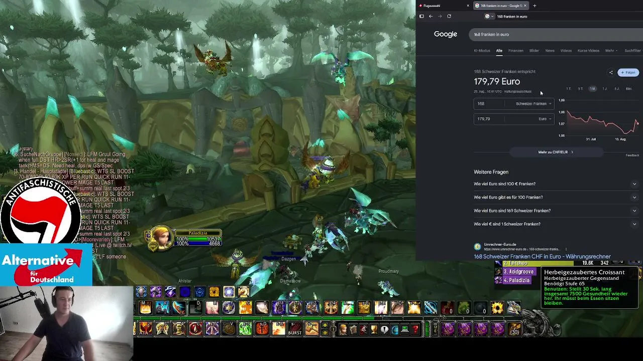Open options menu for Umrechner-Euro.de result
Viewport: 643px width, 361px height.
(x=566, y=249)
